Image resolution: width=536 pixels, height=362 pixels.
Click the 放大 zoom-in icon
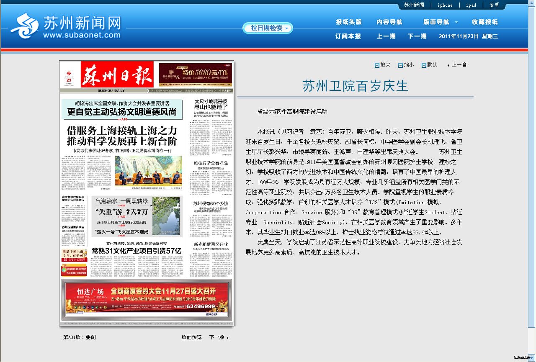click(x=377, y=65)
